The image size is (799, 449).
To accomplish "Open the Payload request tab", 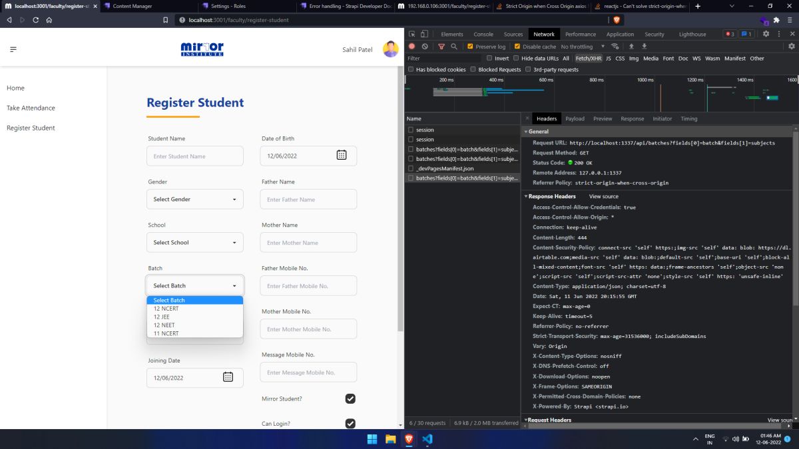I will point(575,118).
